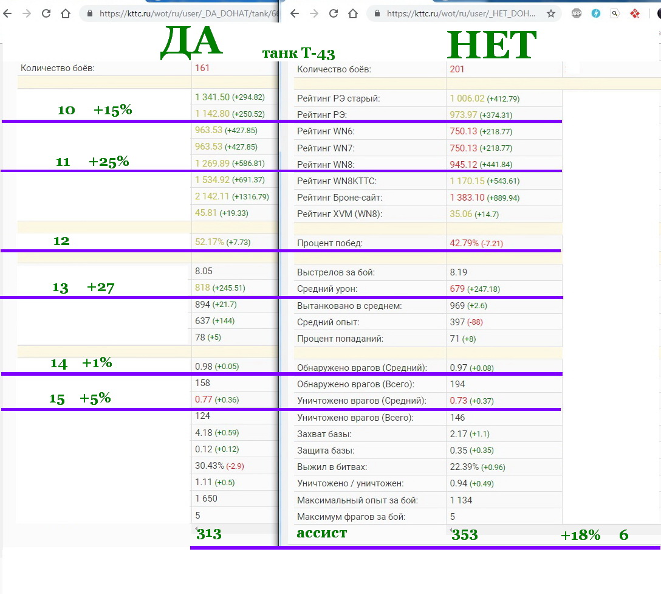Open the red diamond extension icon
661x594 pixels.
pos(634,13)
